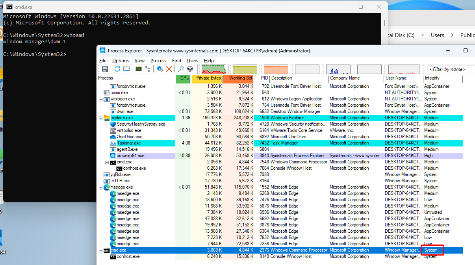Click the VMware icon next to vmtoolsd.exe

[113, 130]
